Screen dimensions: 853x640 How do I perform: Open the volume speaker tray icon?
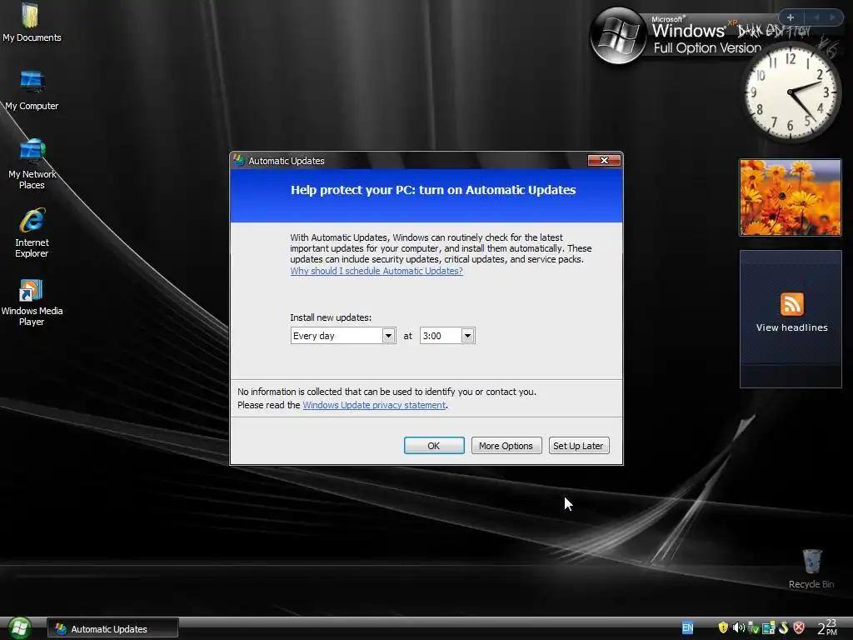738,627
